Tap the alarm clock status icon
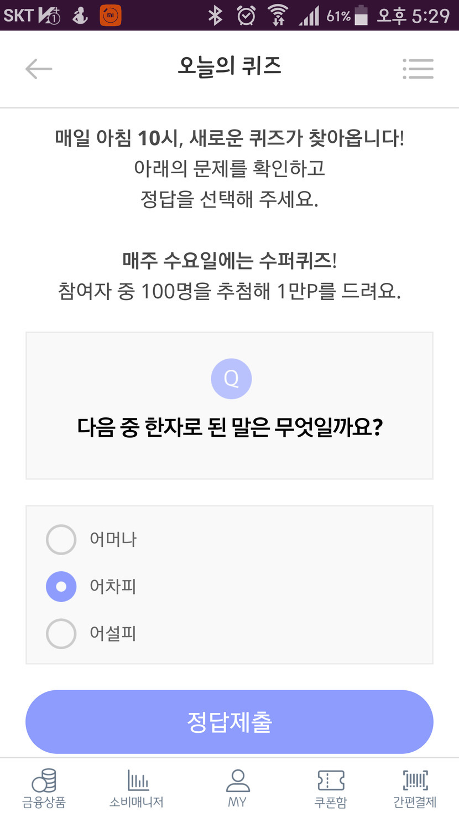Viewport: 459px width, 817px height. 246,15
